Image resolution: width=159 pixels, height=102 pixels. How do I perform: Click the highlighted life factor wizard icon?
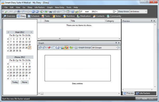pyautogui.click(x=77, y=12)
